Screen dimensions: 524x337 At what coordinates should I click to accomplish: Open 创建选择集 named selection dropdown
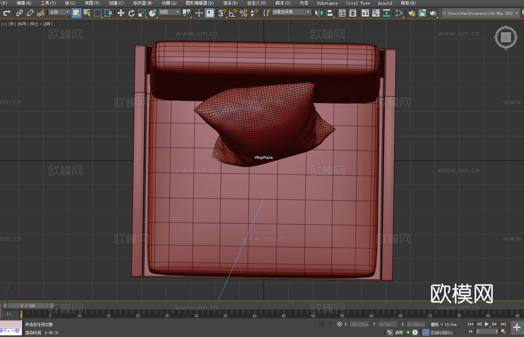pyautogui.click(x=291, y=12)
